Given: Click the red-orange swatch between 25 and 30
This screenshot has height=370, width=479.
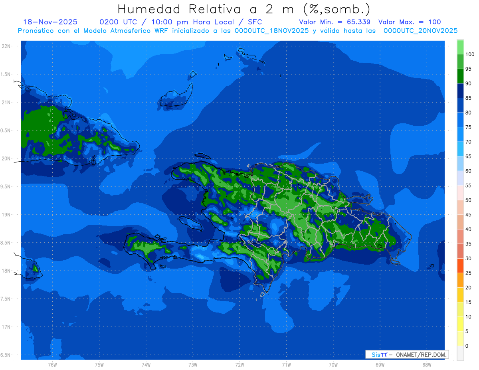Looking at the screenshot, I should 460,265.
